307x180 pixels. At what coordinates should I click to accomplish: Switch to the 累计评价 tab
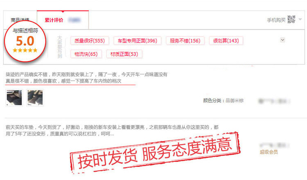(54, 20)
